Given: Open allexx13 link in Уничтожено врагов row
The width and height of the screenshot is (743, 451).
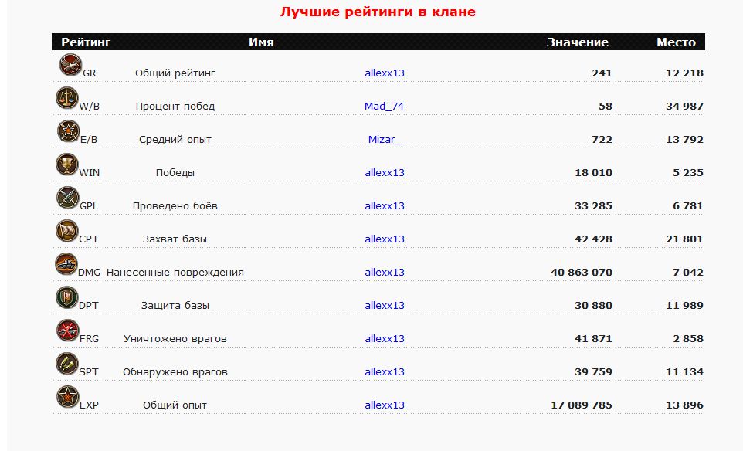Looking at the screenshot, I should tap(385, 339).
